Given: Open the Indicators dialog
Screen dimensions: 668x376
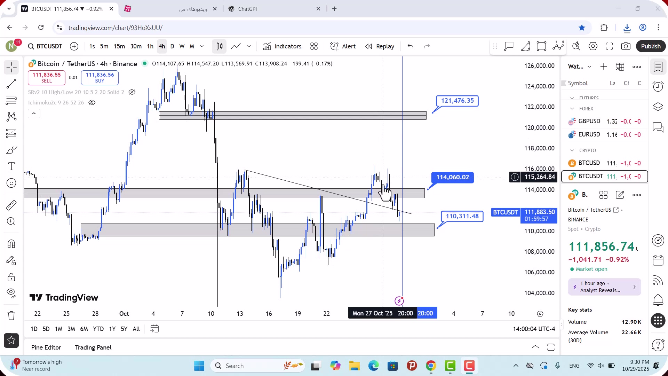Looking at the screenshot, I should (x=282, y=46).
